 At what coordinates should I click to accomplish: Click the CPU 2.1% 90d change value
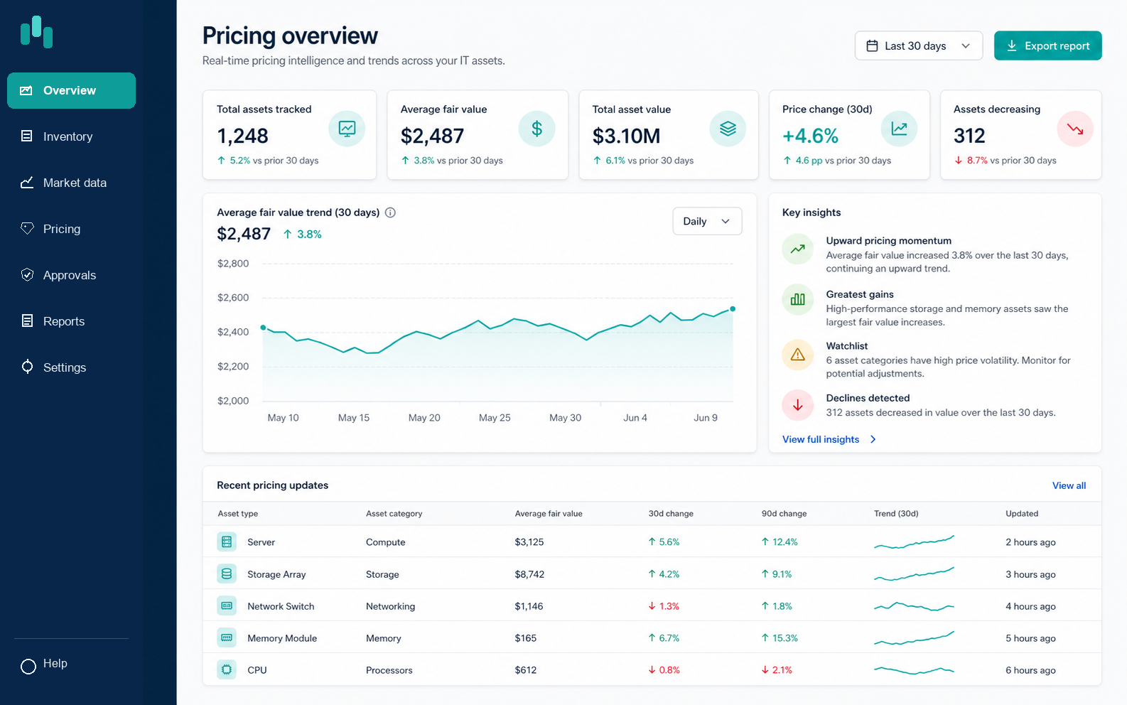(777, 670)
